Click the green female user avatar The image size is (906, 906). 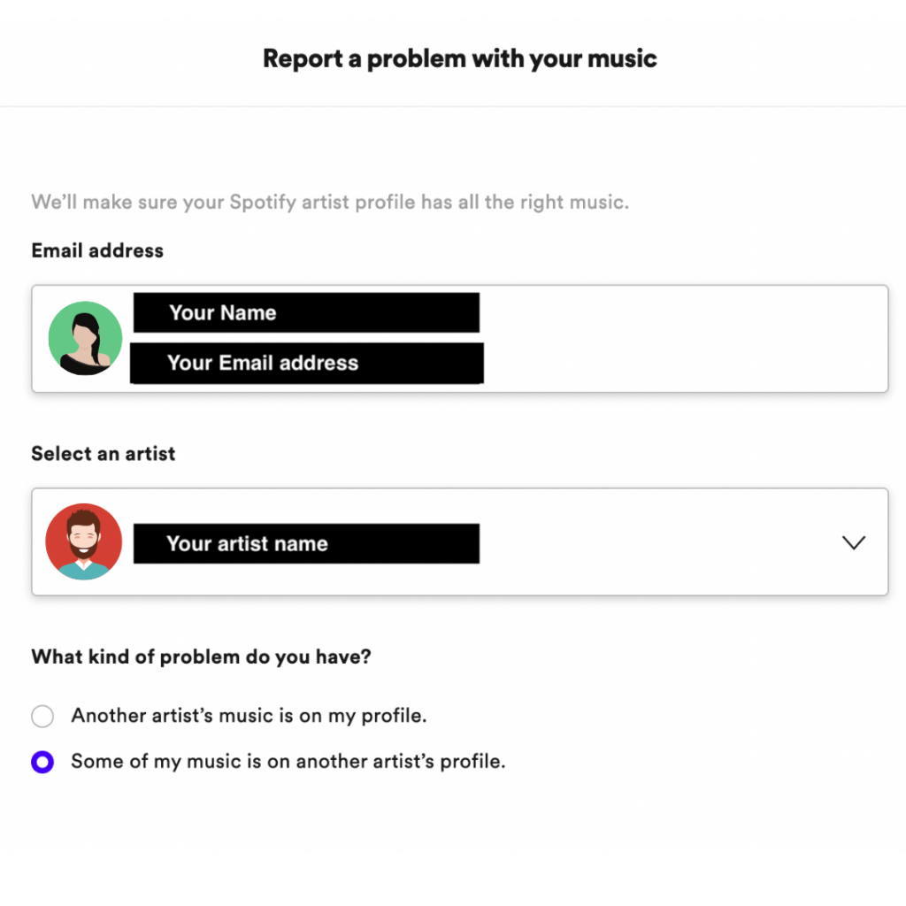[x=85, y=338]
